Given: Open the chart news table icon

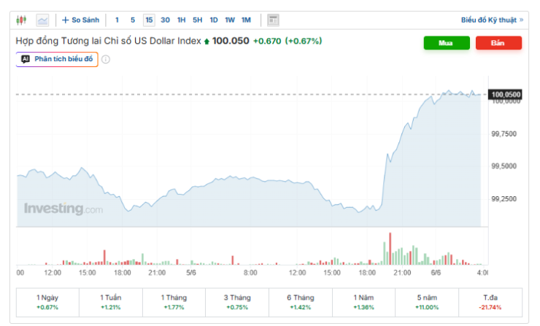Looking at the screenshot, I should click(273, 20).
